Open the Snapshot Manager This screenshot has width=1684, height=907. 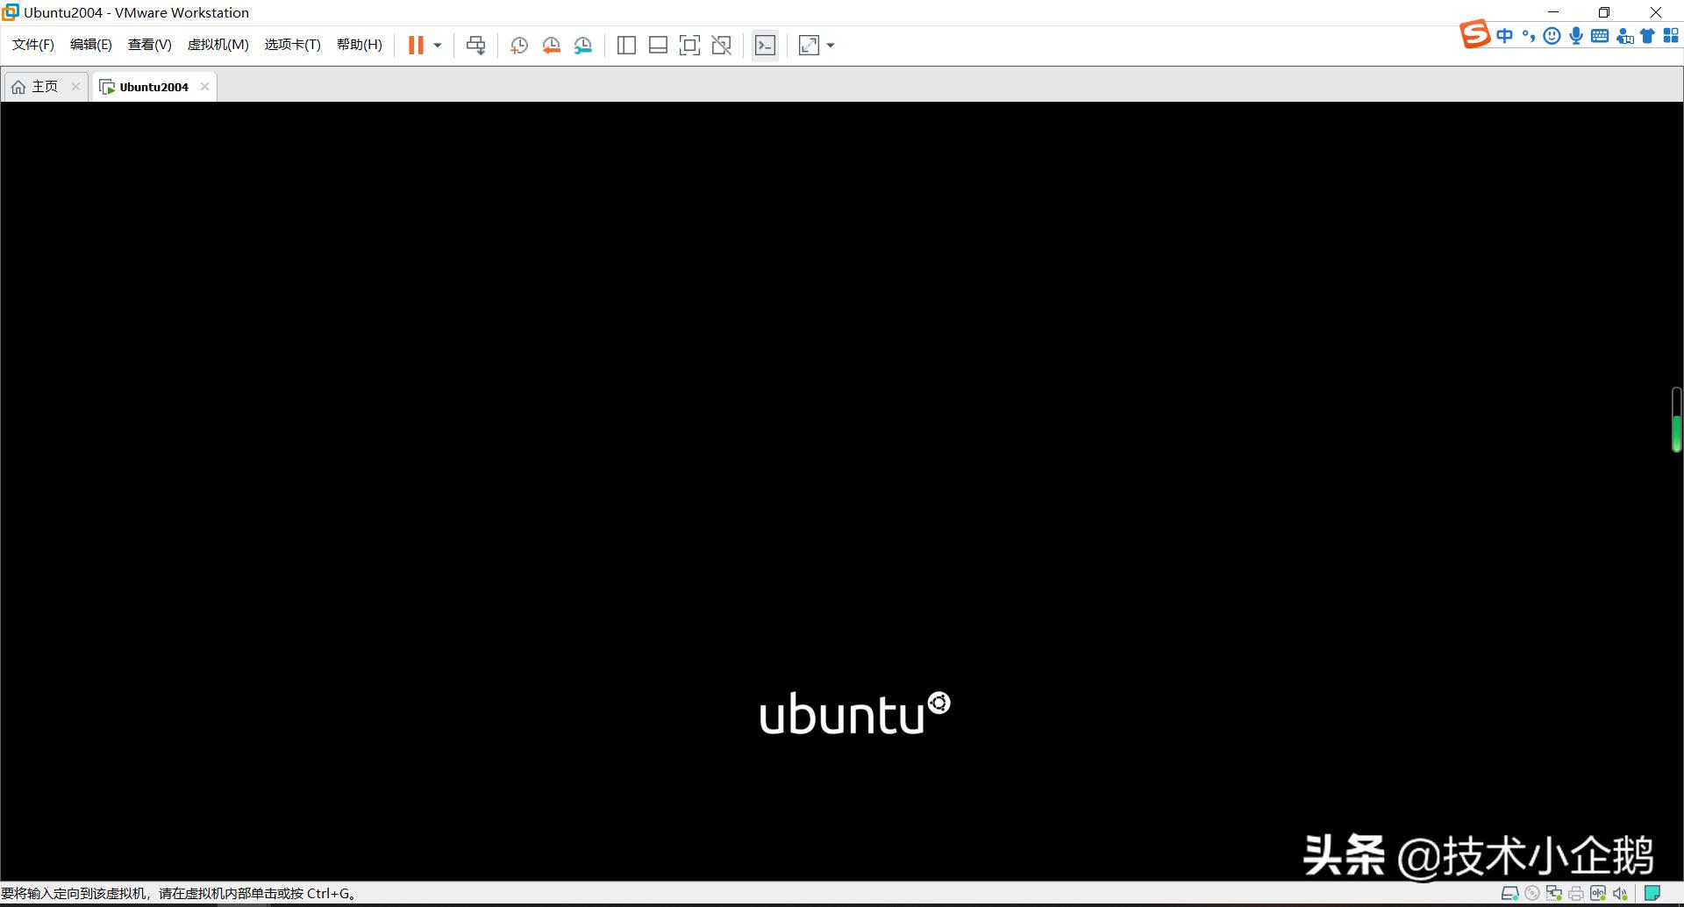(x=583, y=46)
